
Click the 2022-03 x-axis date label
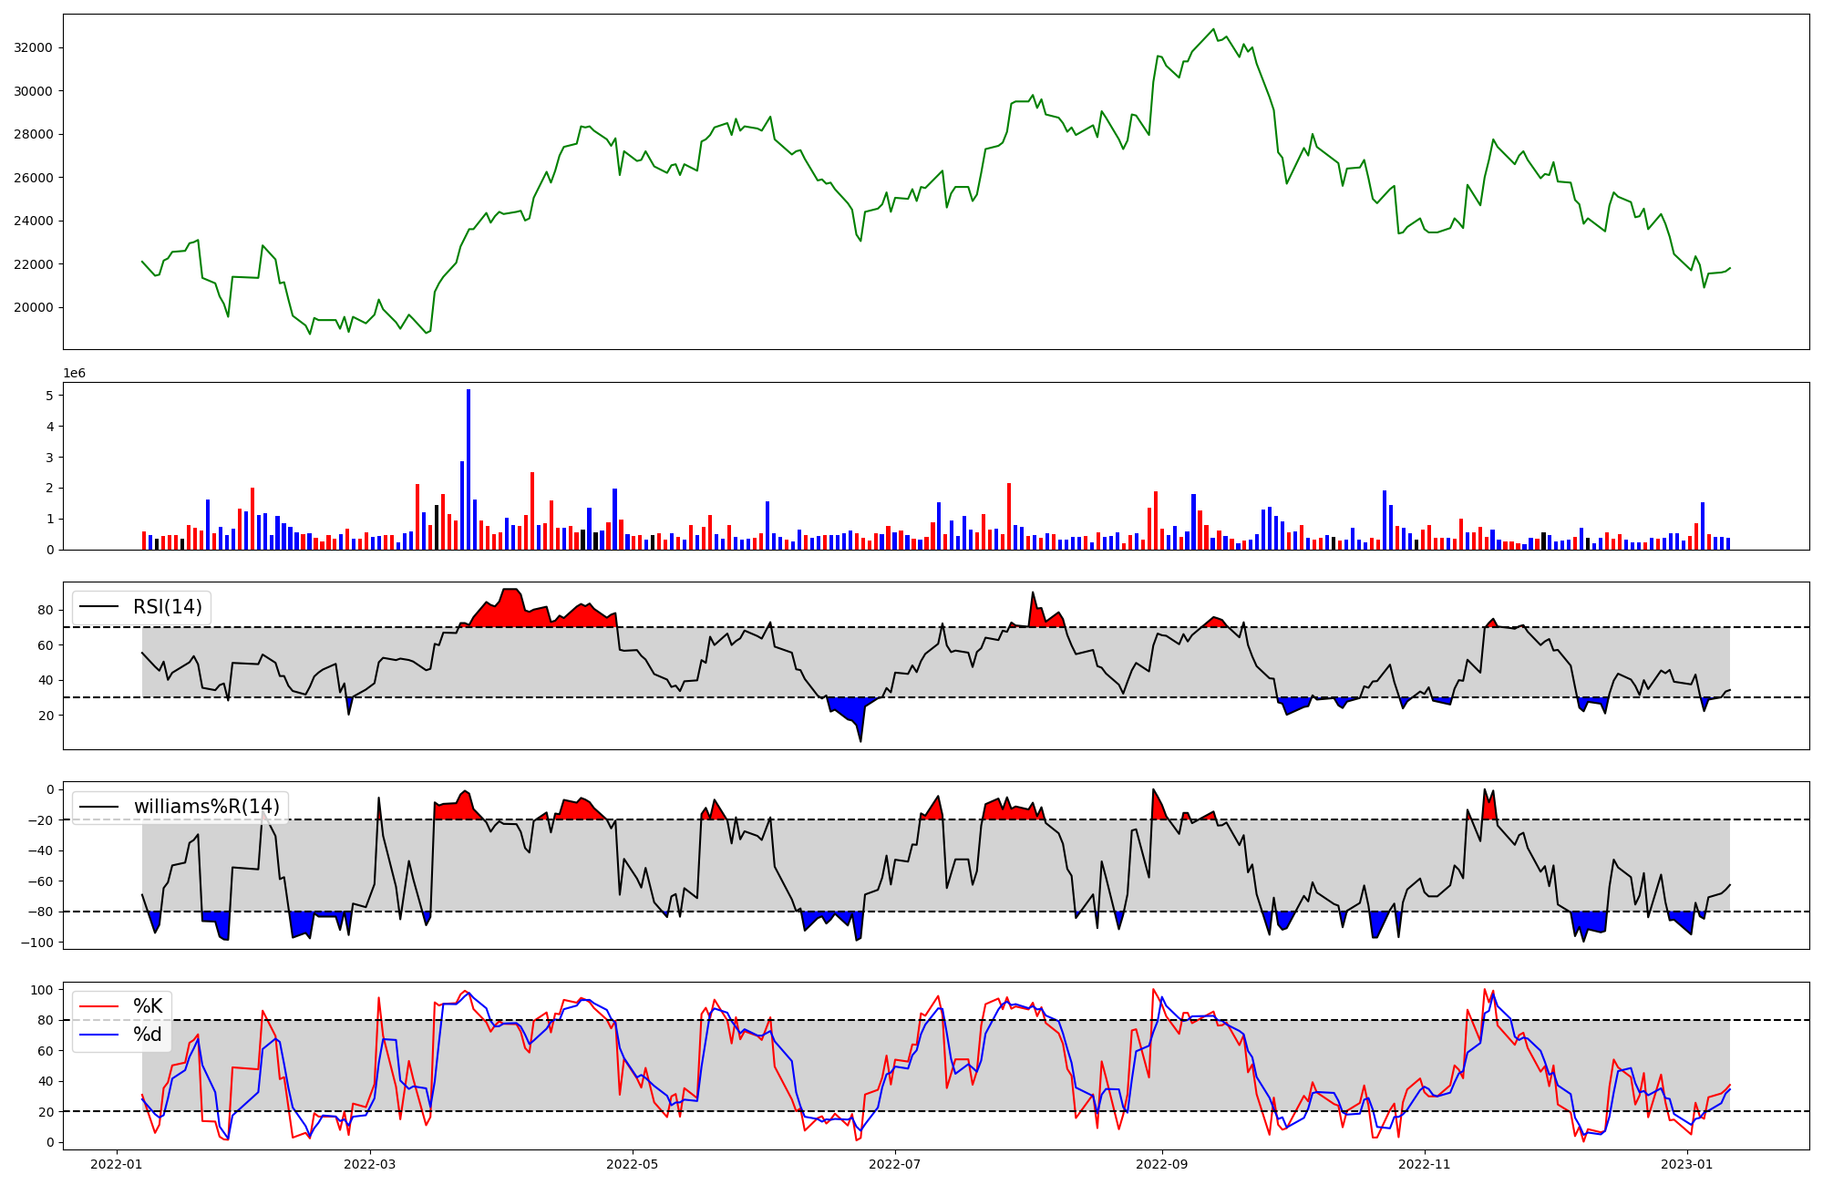370,1164
